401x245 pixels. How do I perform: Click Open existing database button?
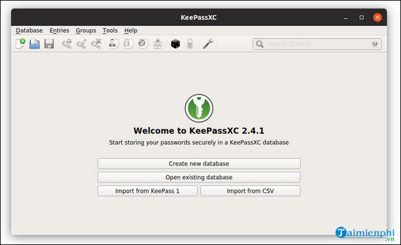point(199,177)
